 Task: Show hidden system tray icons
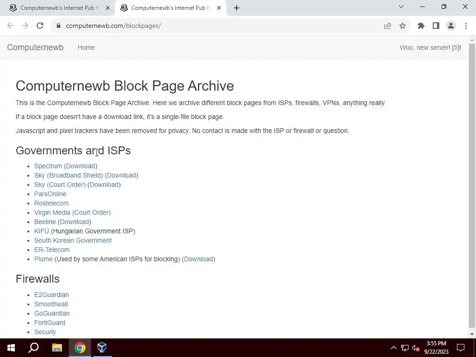[393, 348]
